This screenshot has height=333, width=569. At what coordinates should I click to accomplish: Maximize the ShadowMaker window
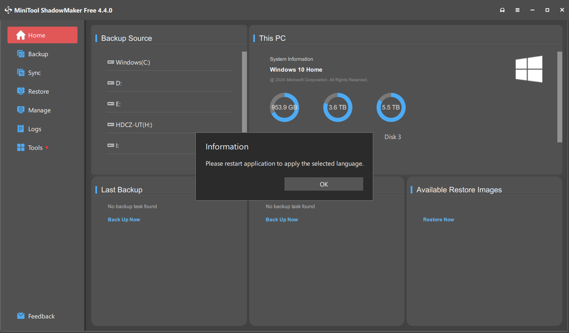point(547,10)
